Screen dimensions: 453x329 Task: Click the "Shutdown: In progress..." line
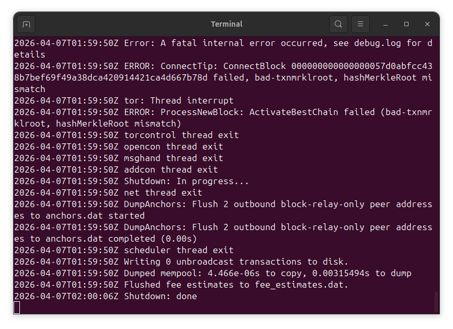tap(186, 181)
